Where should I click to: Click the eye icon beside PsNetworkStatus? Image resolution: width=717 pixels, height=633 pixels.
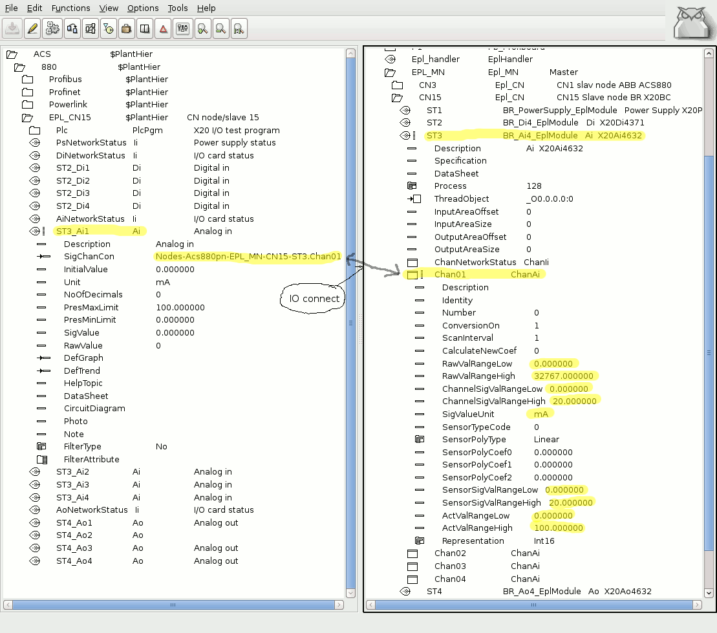[35, 143]
